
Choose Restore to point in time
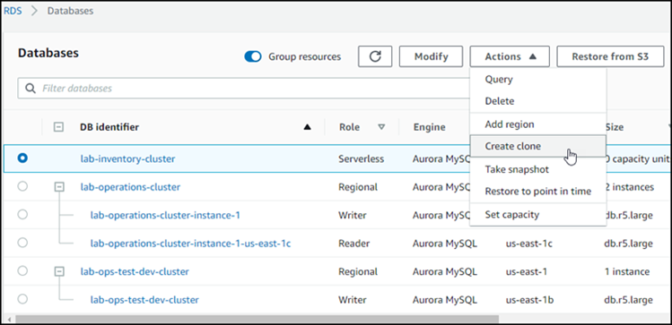coord(537,192)
